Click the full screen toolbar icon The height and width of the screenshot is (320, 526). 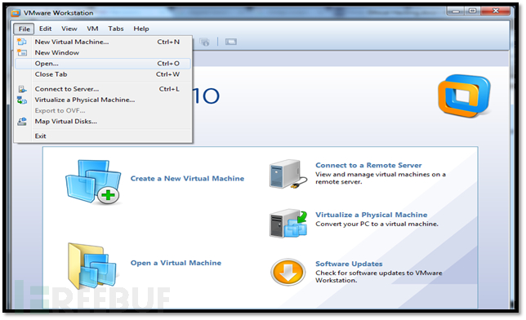[x=231, y=42]
